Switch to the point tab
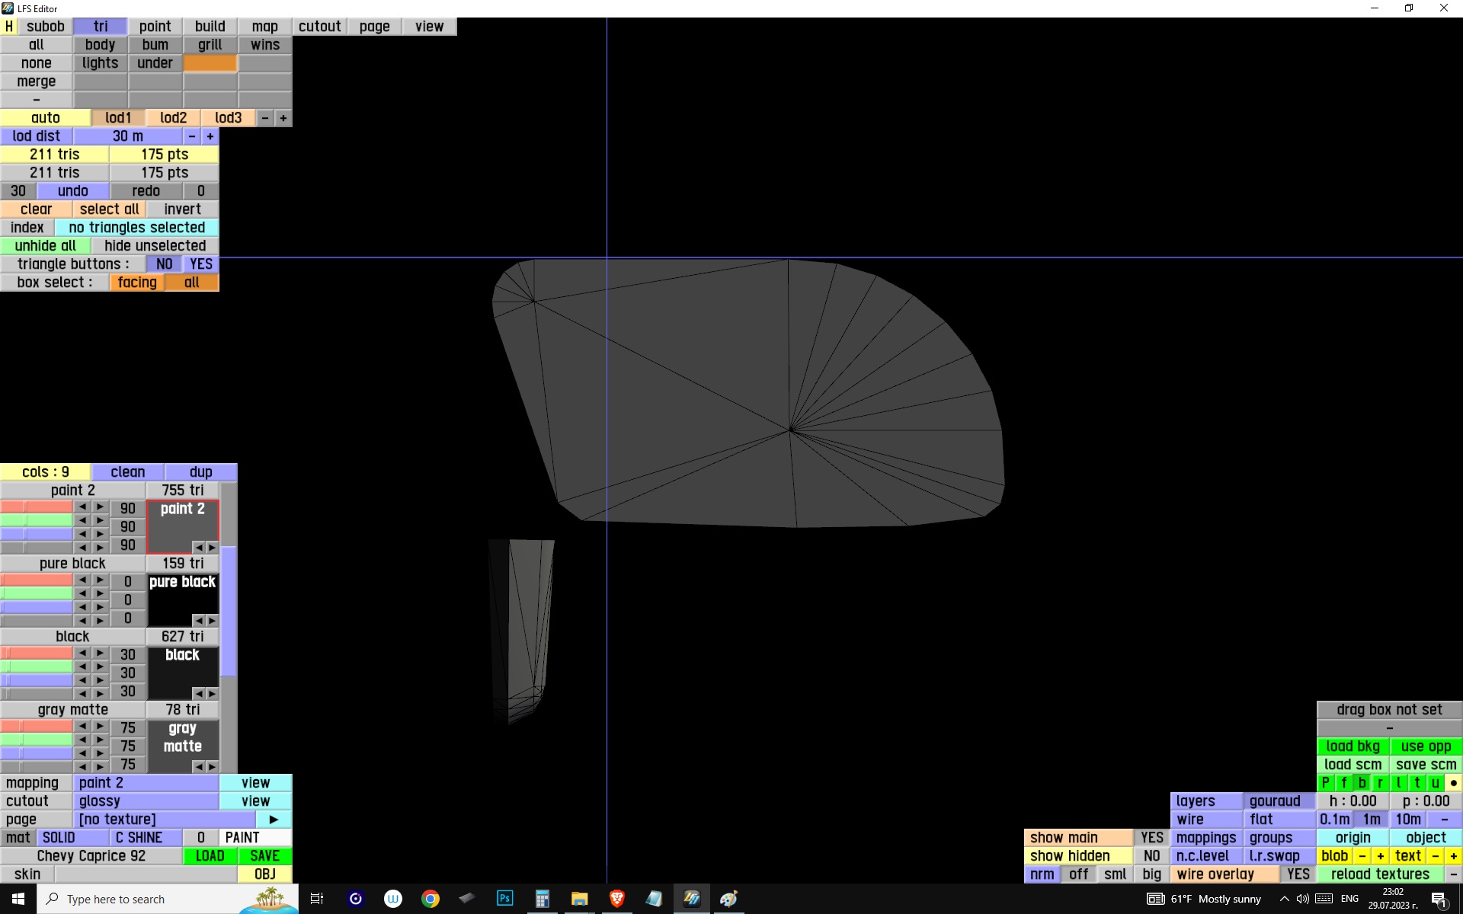The height and width of the screenshot is (914, 1463). point(155,27)
